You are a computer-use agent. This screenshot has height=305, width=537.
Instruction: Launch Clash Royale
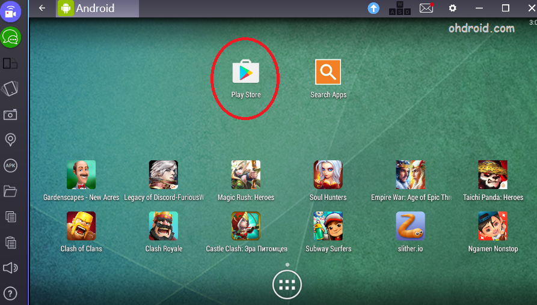pos(164,226)
